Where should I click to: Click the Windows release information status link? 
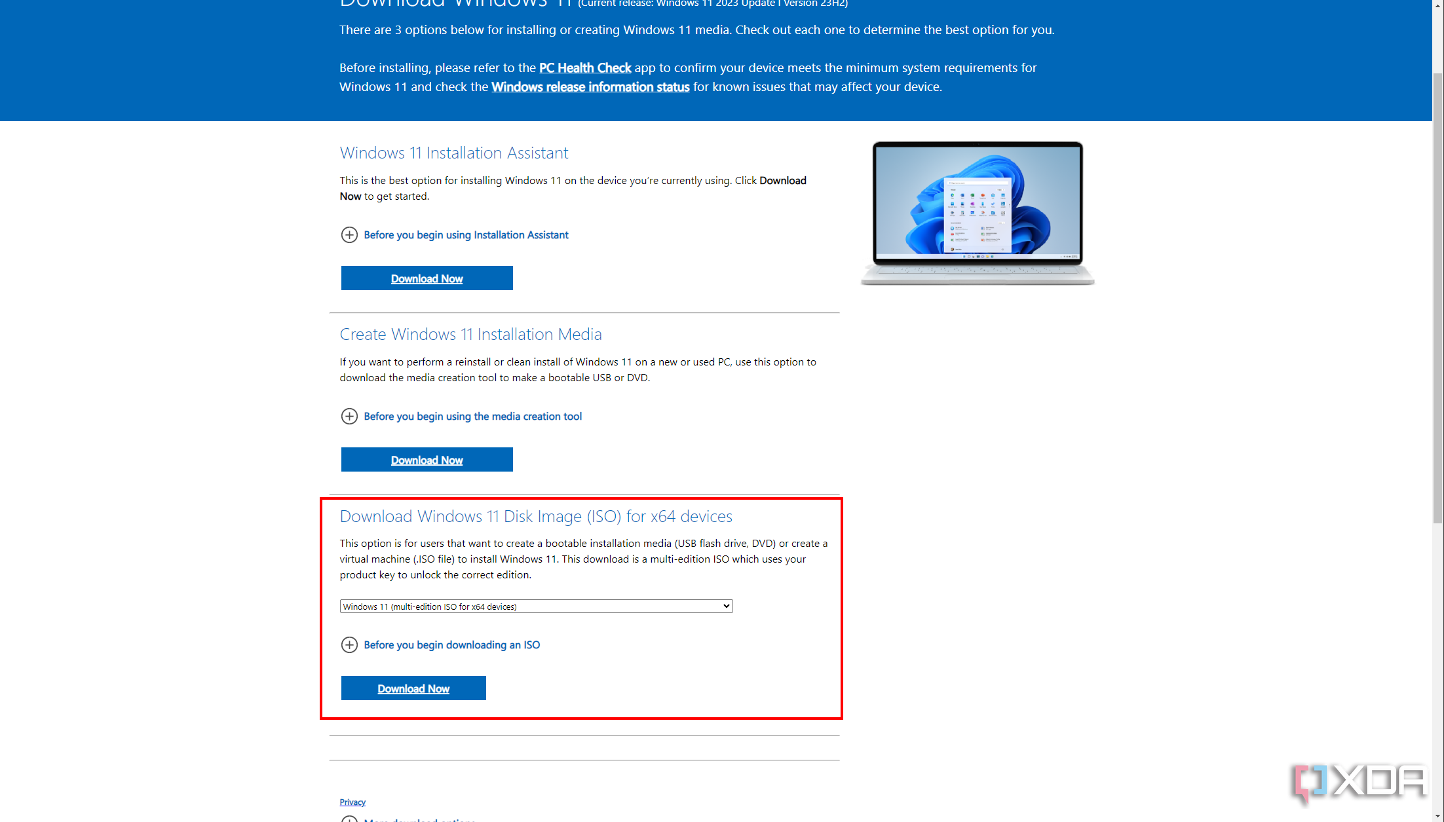pos(590,86)
